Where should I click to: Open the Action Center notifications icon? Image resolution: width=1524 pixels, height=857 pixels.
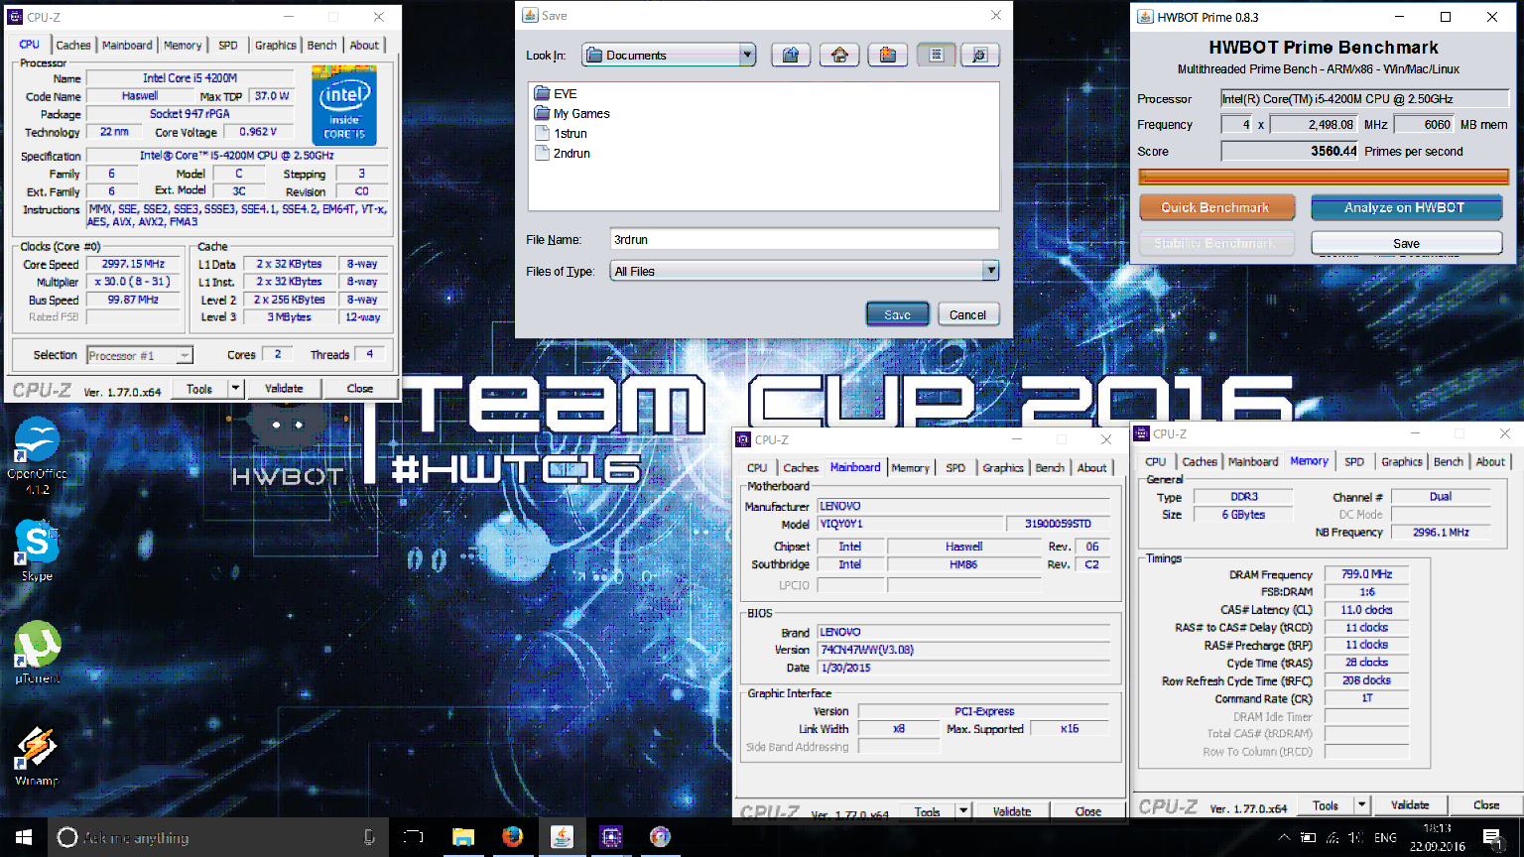pos(1492,837)
